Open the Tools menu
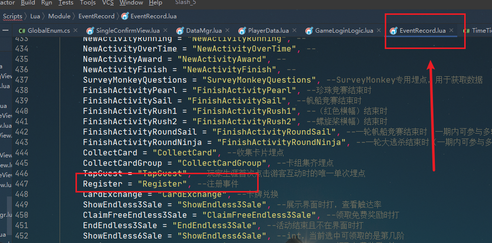The height and width of the screenshot is (243, 492). (x=88, y=3)
